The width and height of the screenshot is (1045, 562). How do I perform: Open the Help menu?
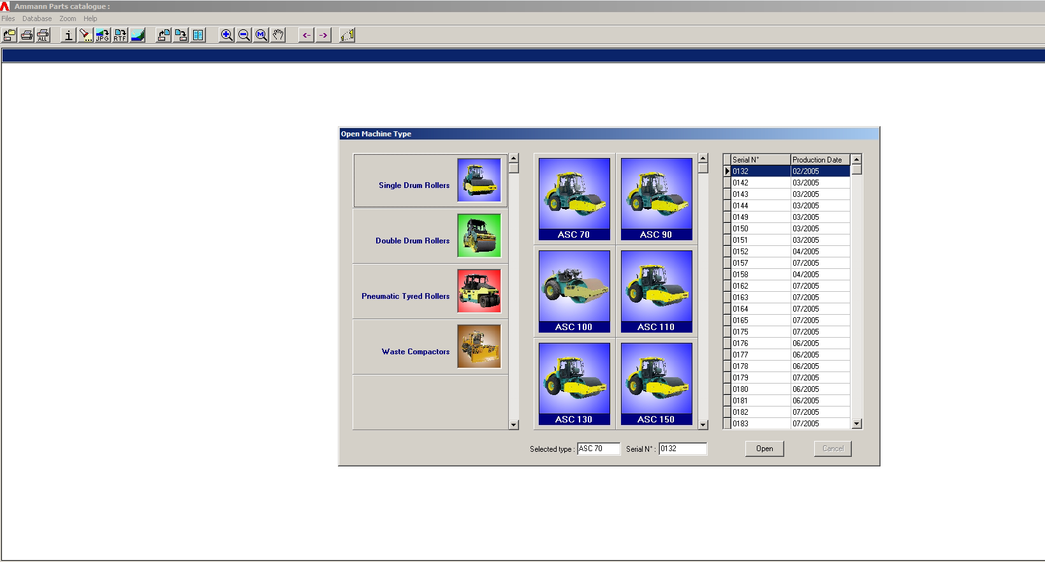[90, 18]
